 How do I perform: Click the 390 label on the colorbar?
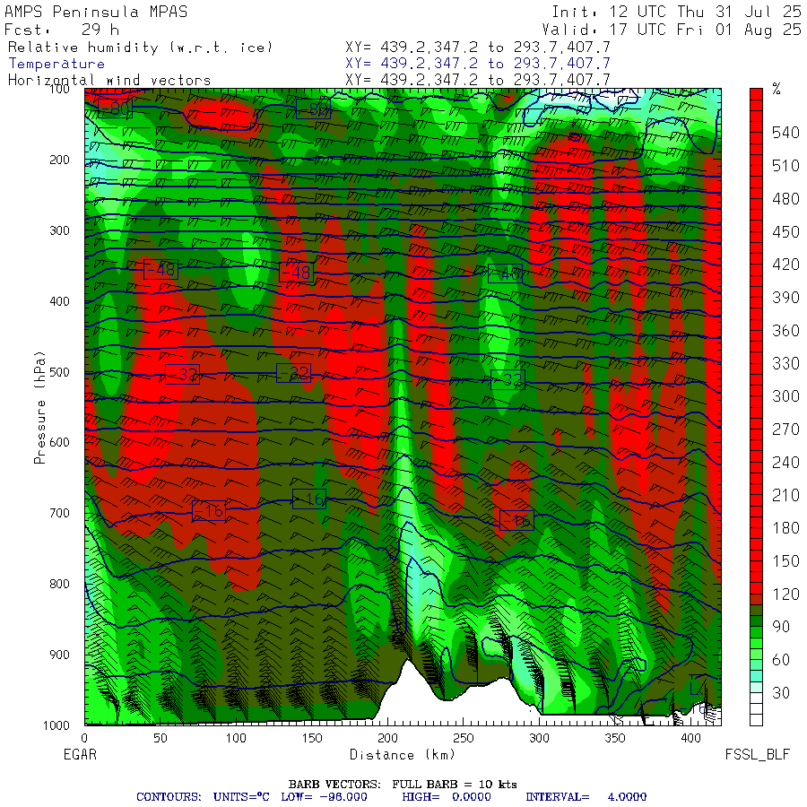(785, 298)
